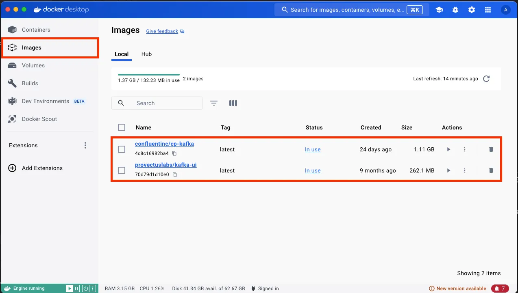Click the 1.11 GB size cell

(x=424, y=149)
